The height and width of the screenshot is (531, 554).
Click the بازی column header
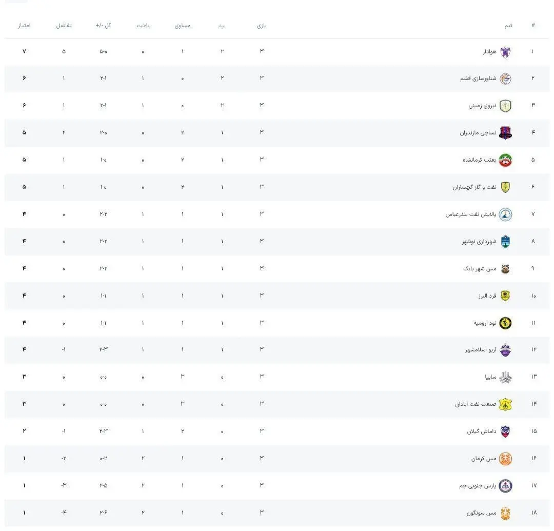pos(262,26)
